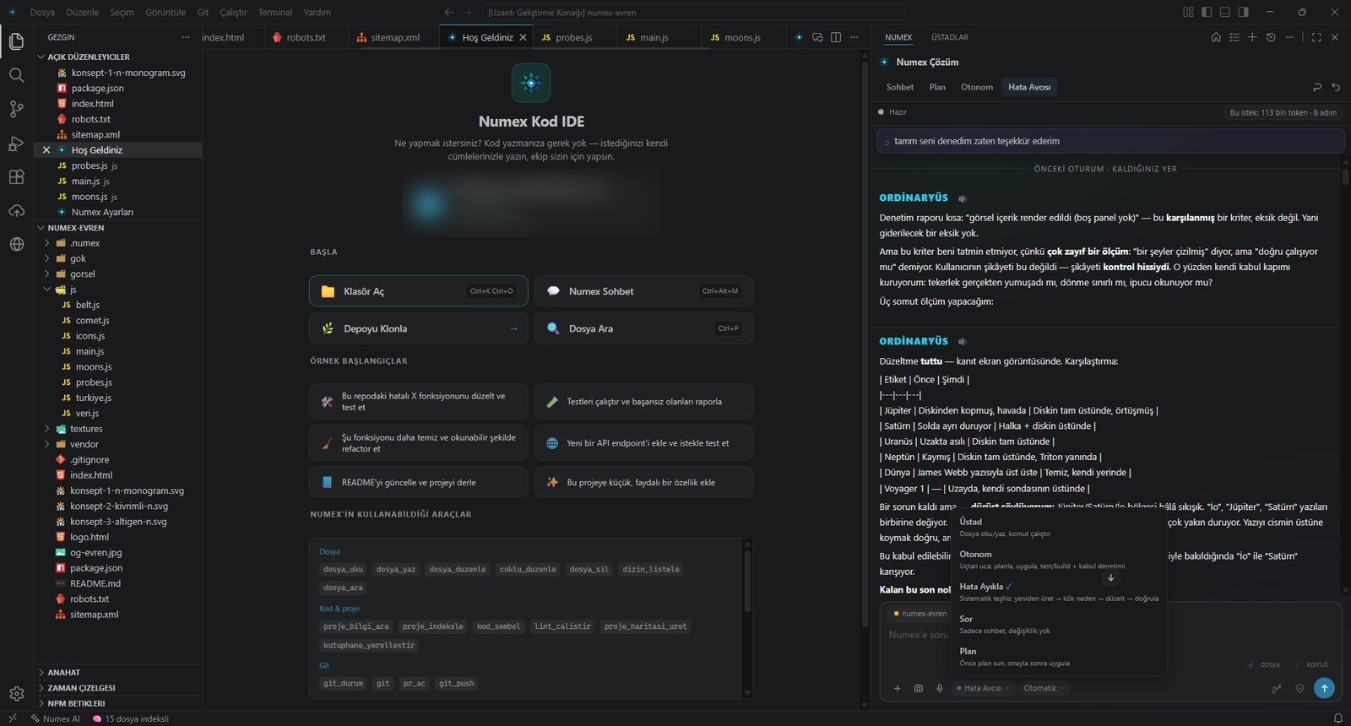The width and height of the screenshot is (1351, 726).
Task: Click the Depoyu Klonla button
Action: [x=419, y=328]
